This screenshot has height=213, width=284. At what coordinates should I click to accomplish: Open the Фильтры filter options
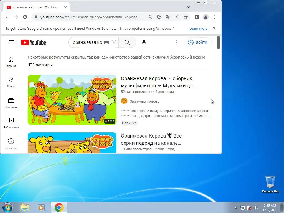coord(40,65)
